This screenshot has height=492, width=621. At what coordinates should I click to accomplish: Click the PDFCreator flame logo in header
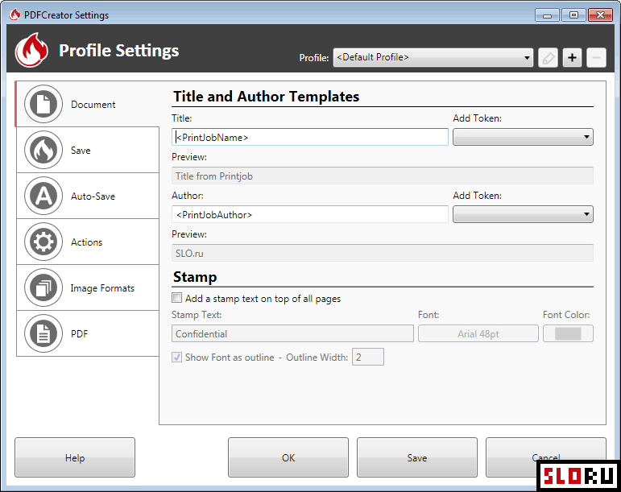[31, 50]
